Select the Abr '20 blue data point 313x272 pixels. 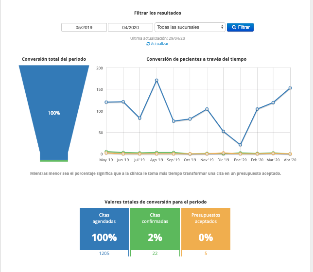point(290,88)
